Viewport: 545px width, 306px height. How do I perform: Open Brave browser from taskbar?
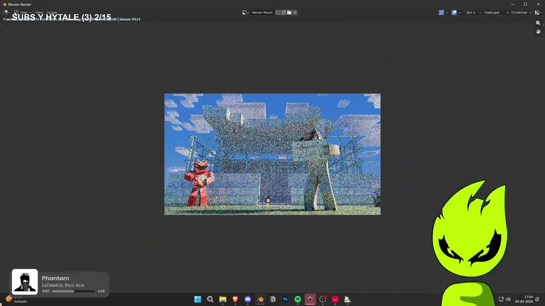(x=235, y=299)
